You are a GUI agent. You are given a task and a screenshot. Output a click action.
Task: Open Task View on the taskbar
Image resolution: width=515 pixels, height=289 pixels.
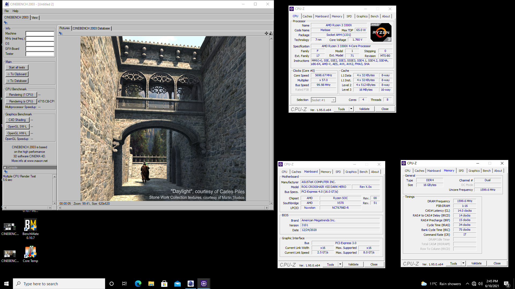[124, 284]
